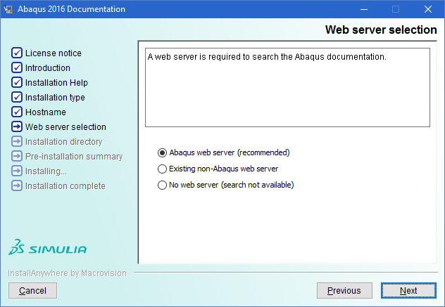The width and height of the screenshot is (445, 307).
Task: Click the Hostname step label
Action: (x=46, y=112)
